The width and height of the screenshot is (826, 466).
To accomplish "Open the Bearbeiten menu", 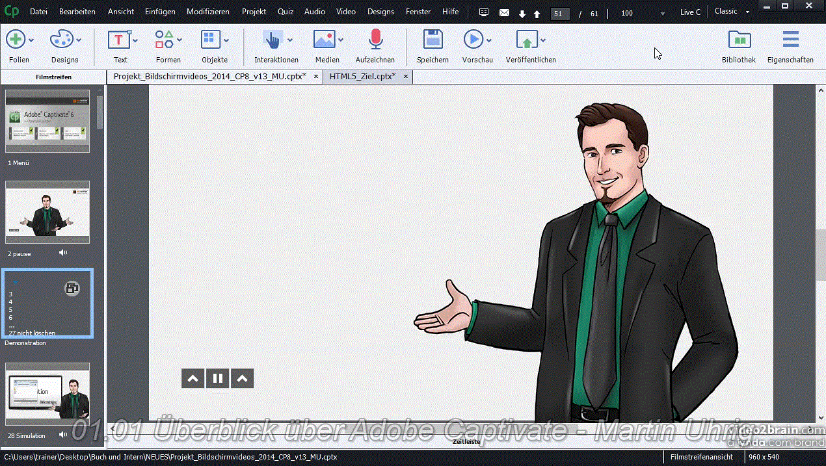I will (x=77, y=12).
